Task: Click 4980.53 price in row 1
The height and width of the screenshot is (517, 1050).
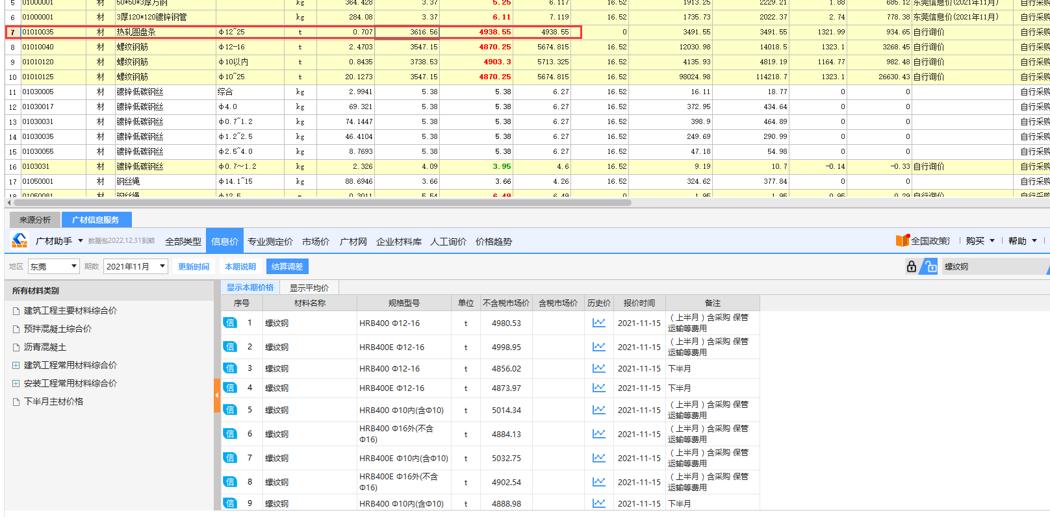Action: [506, 323]
